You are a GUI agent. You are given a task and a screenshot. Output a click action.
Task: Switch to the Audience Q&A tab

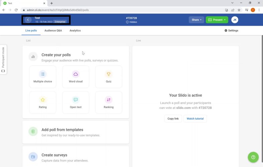[53, 30]
